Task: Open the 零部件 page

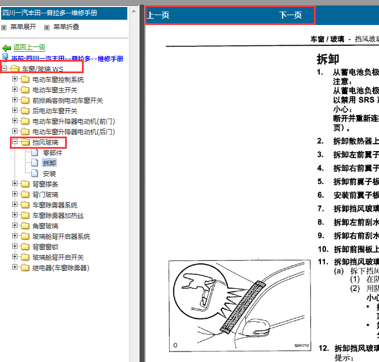Action: [52, 153]
